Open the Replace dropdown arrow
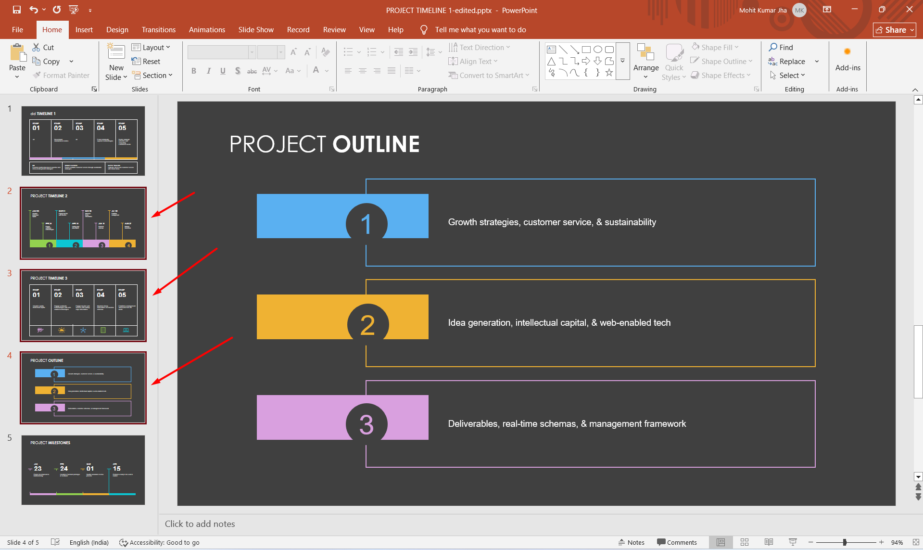Screen dimensions: 923x550 pos(817,61)
